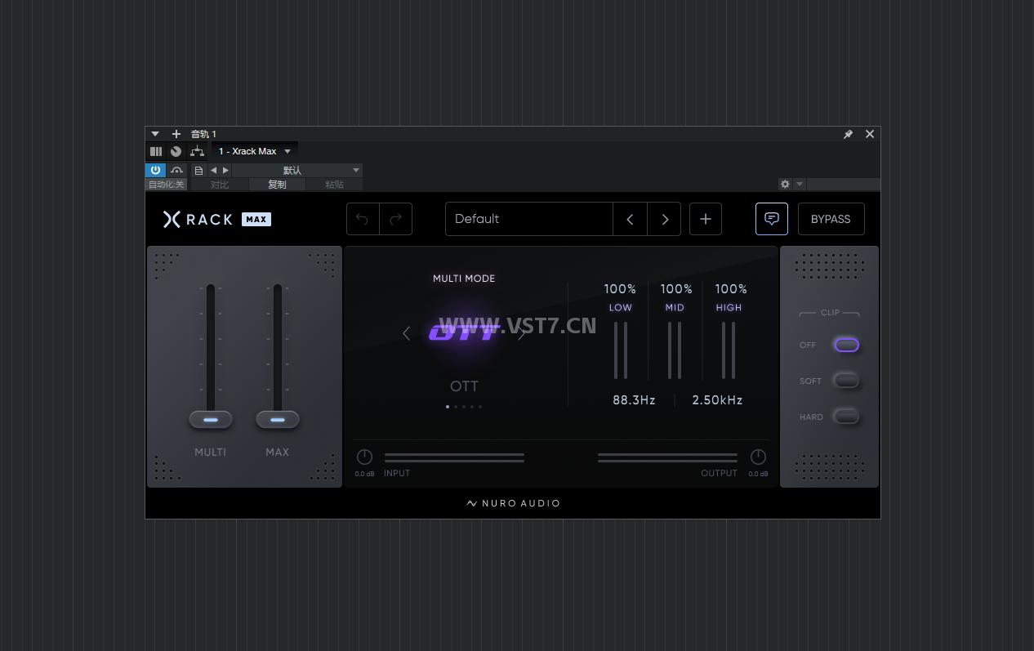Image resolution: width=1034 pixels, height=651 pixels.
Task: Toggle the blue plugin power button
Action: [x=155, y=170]
